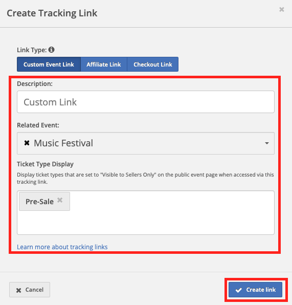This screenshot has width=292, height=305.
Task: Switch to Checkout Link type
Action: coord(153,64)
